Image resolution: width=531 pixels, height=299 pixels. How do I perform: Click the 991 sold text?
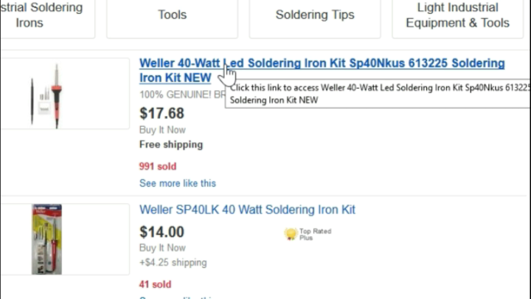[x=157, y=167]
